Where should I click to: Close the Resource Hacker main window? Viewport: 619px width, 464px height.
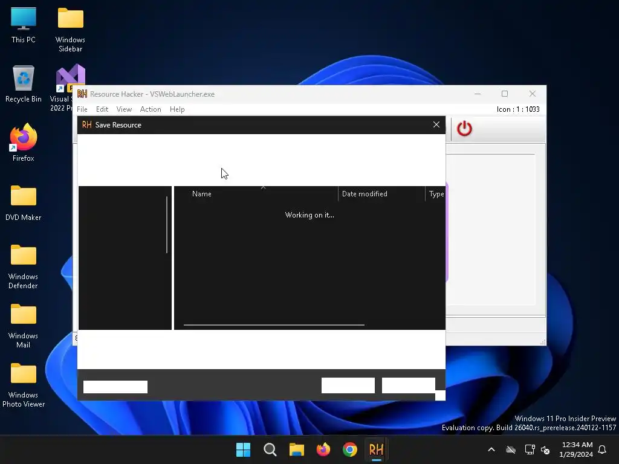pyautogui.click(x=533, y=94)
